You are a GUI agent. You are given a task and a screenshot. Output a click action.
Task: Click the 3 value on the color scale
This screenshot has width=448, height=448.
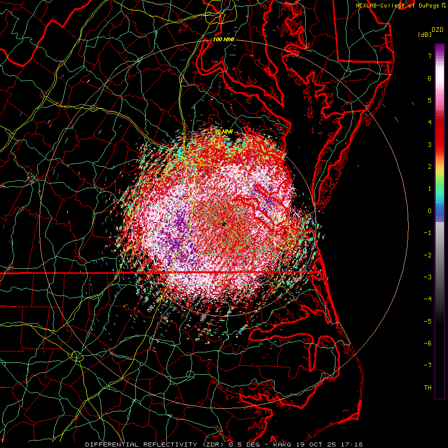[x=430, y=144]
